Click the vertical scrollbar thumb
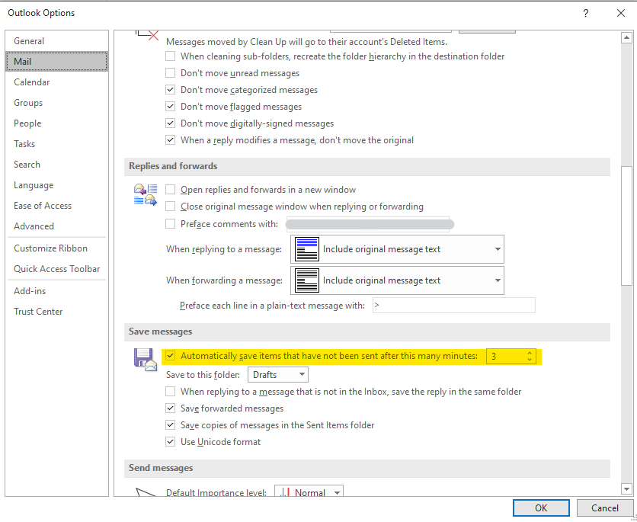This screenshot has height=522, width=637. [x=626, y=226]
